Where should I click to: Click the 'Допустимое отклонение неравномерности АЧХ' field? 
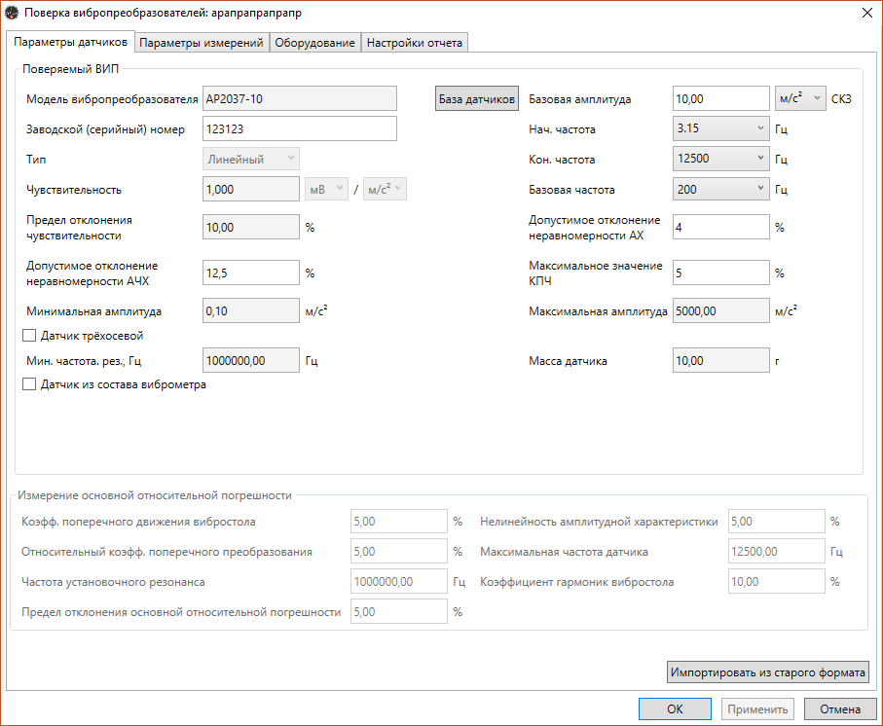click(249, 272)
